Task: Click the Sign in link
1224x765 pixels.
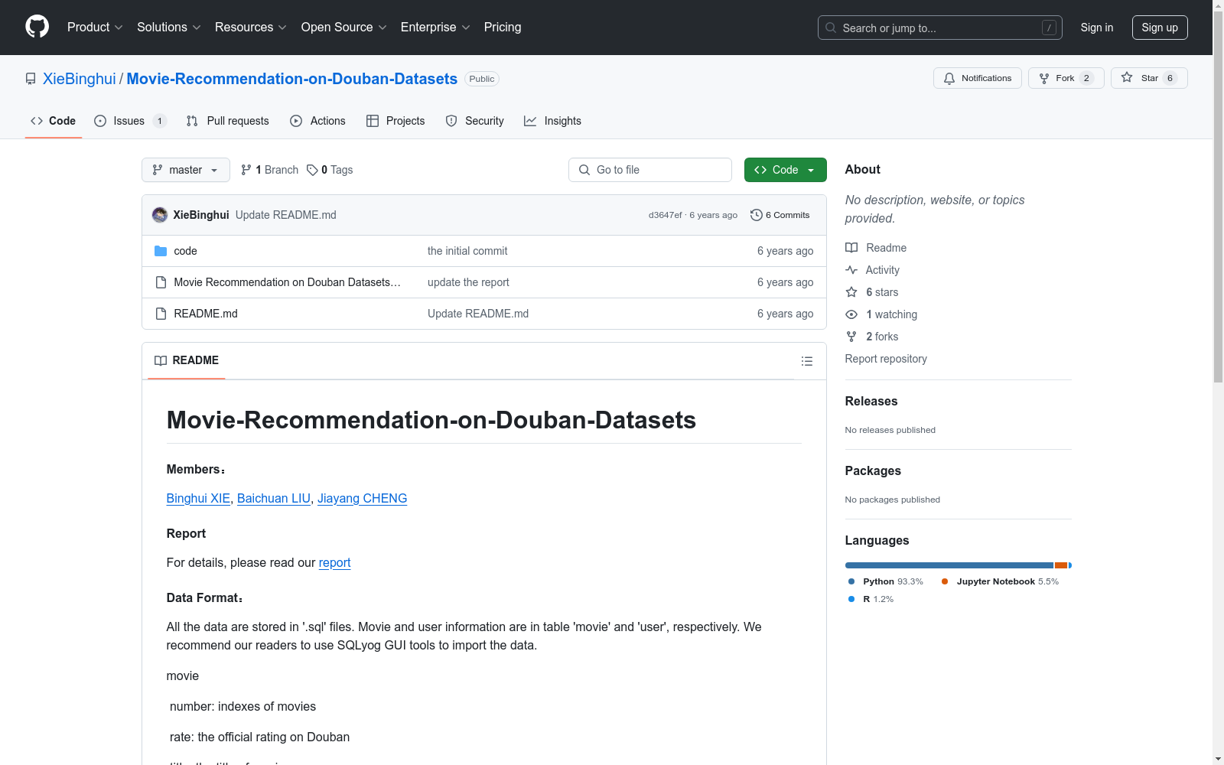Action: 1097,28
